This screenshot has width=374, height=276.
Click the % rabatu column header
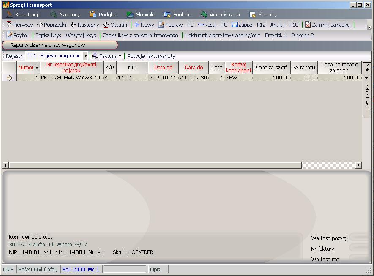pos(304,68)
